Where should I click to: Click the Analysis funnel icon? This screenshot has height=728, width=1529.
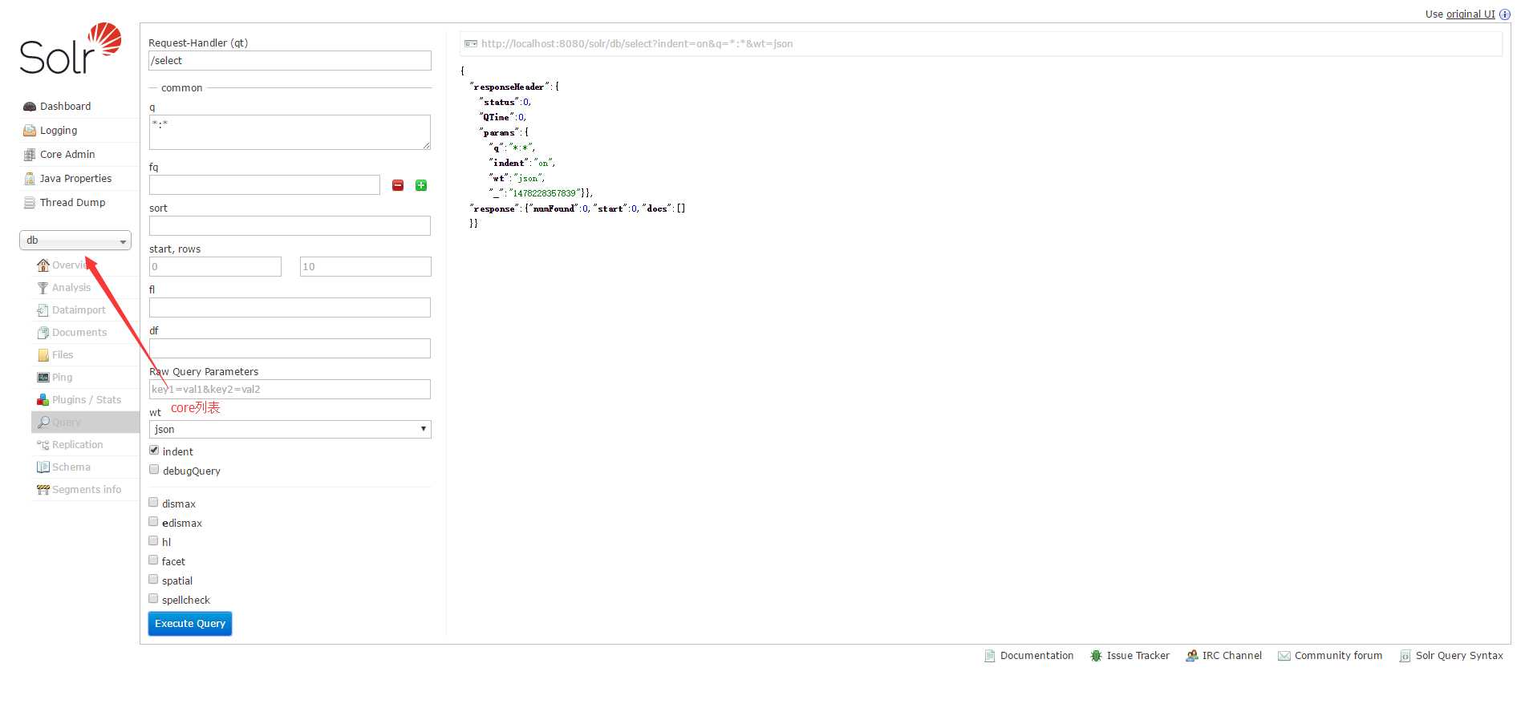43,288
